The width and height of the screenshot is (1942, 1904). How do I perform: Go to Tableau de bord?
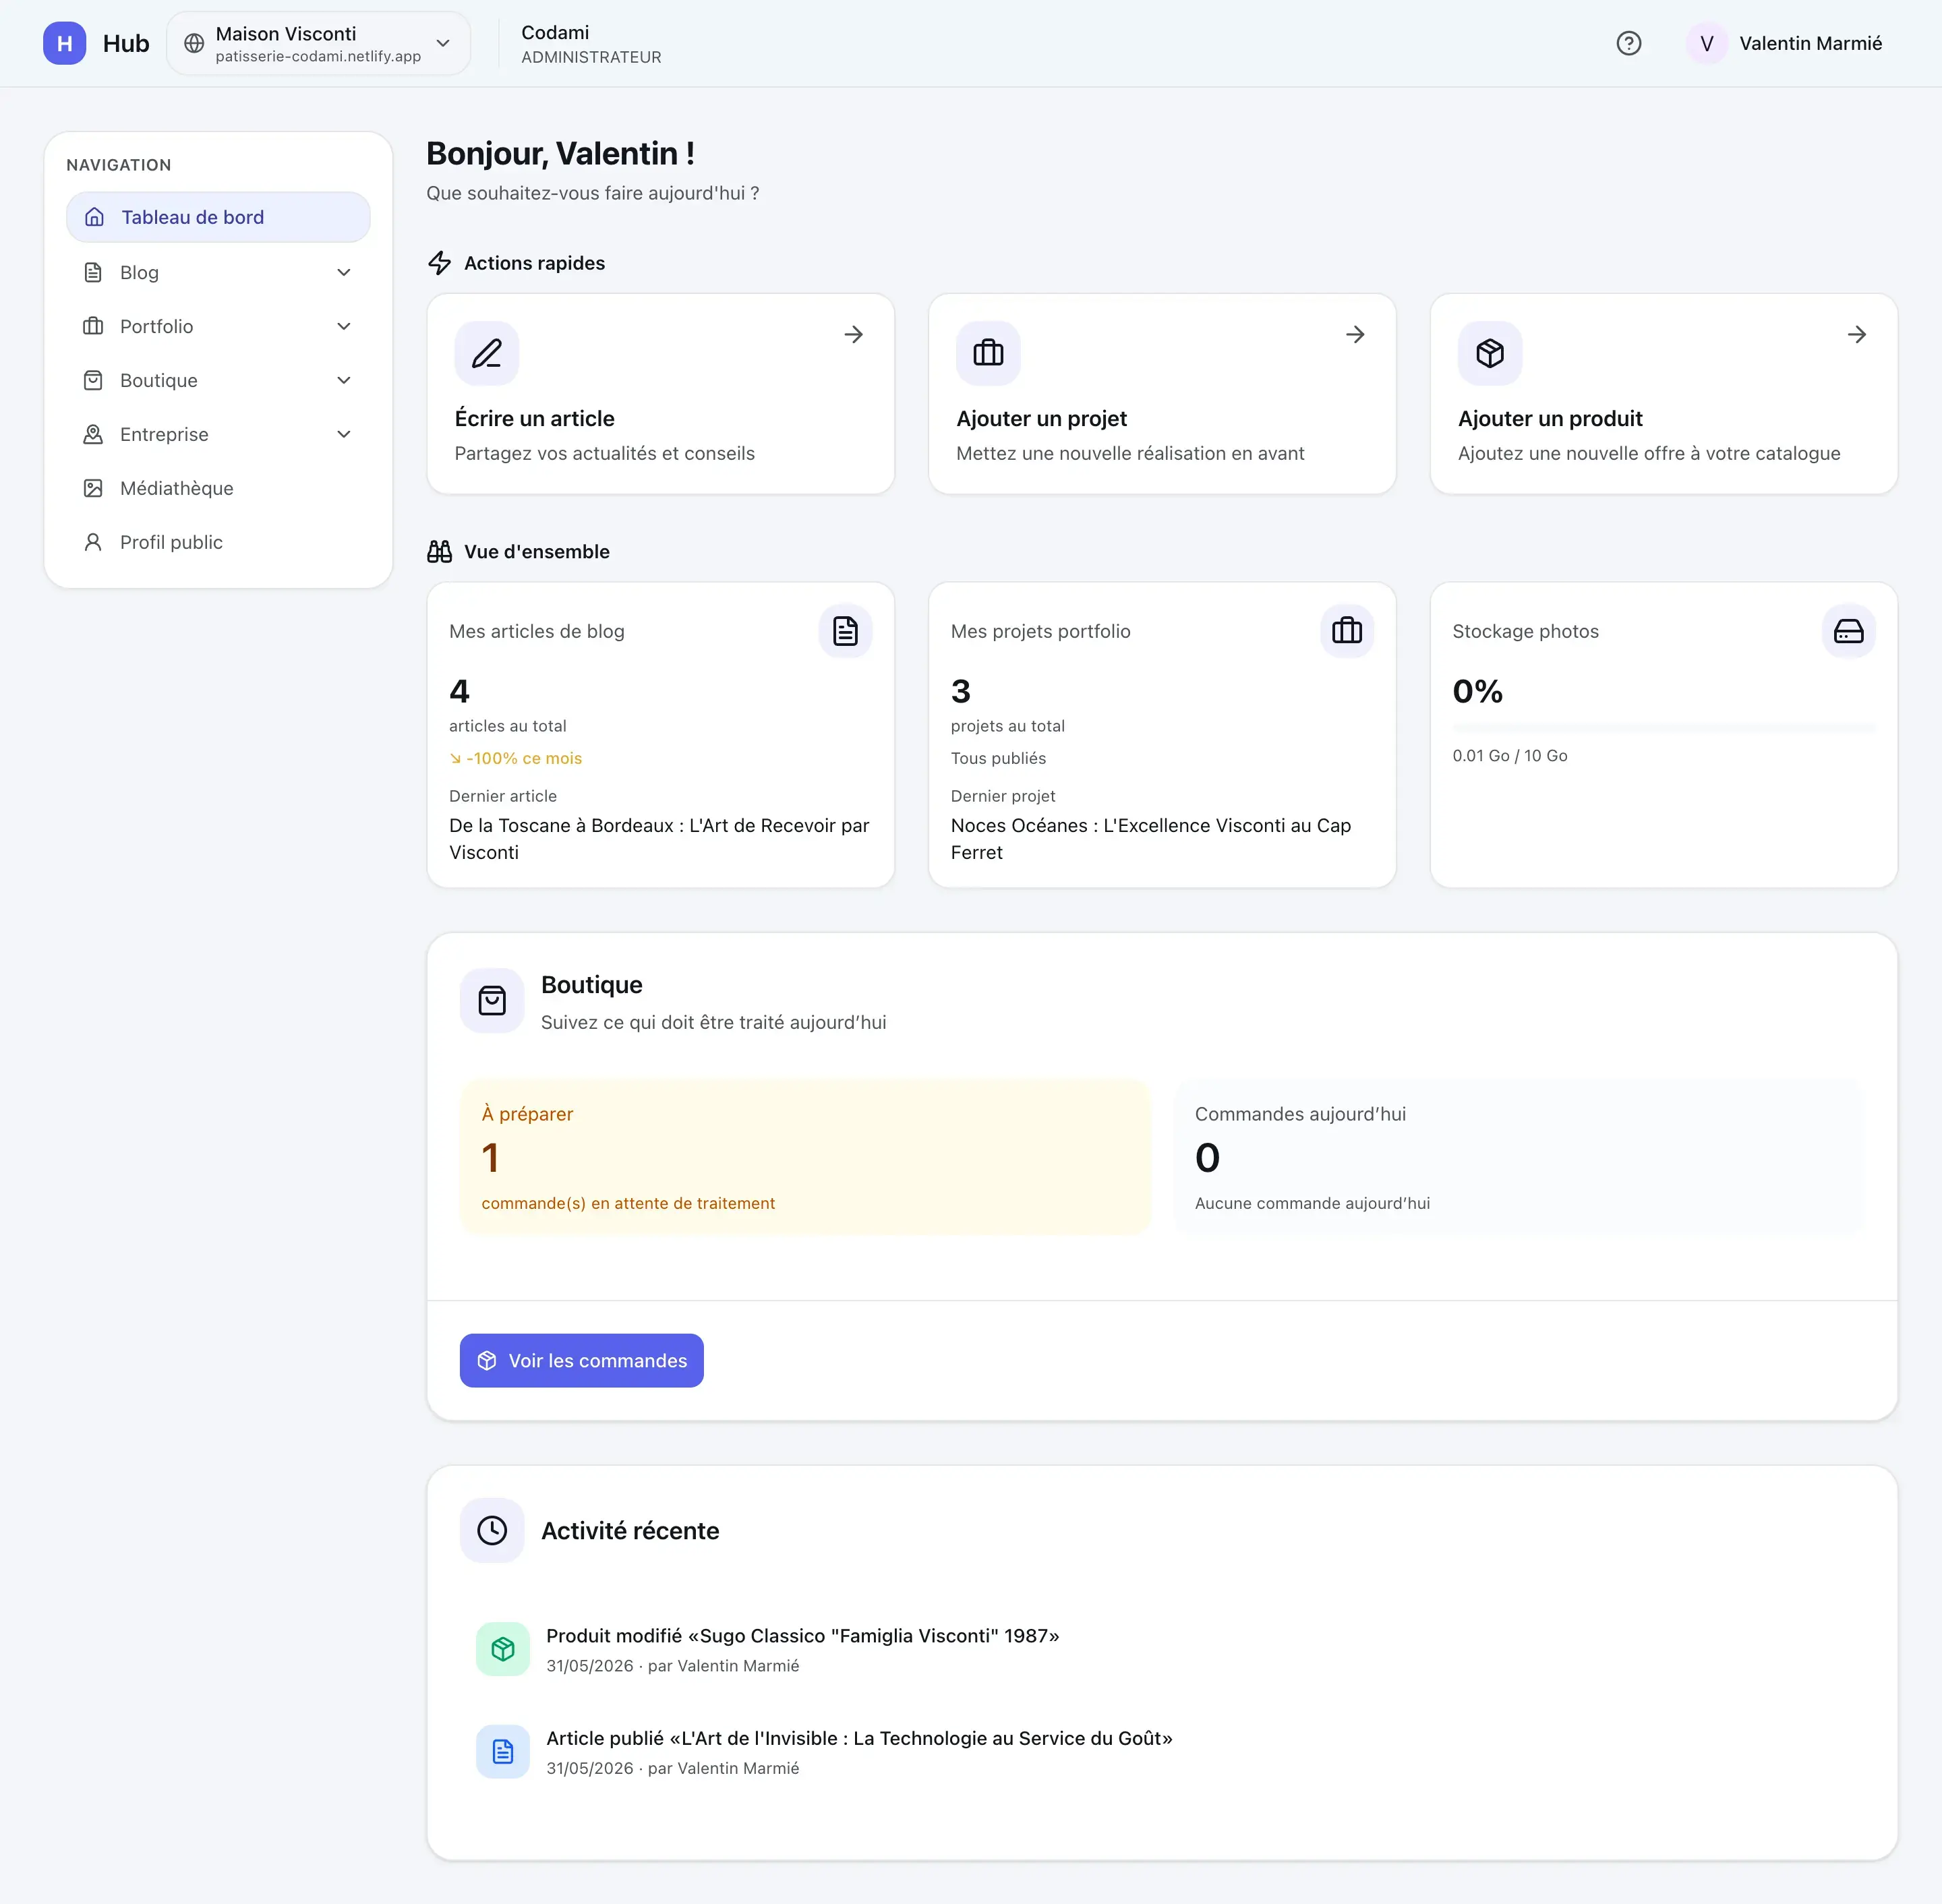[218, 217]
